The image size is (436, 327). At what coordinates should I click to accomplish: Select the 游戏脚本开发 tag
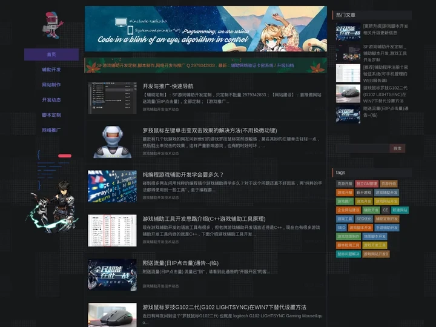pos(360,228)
